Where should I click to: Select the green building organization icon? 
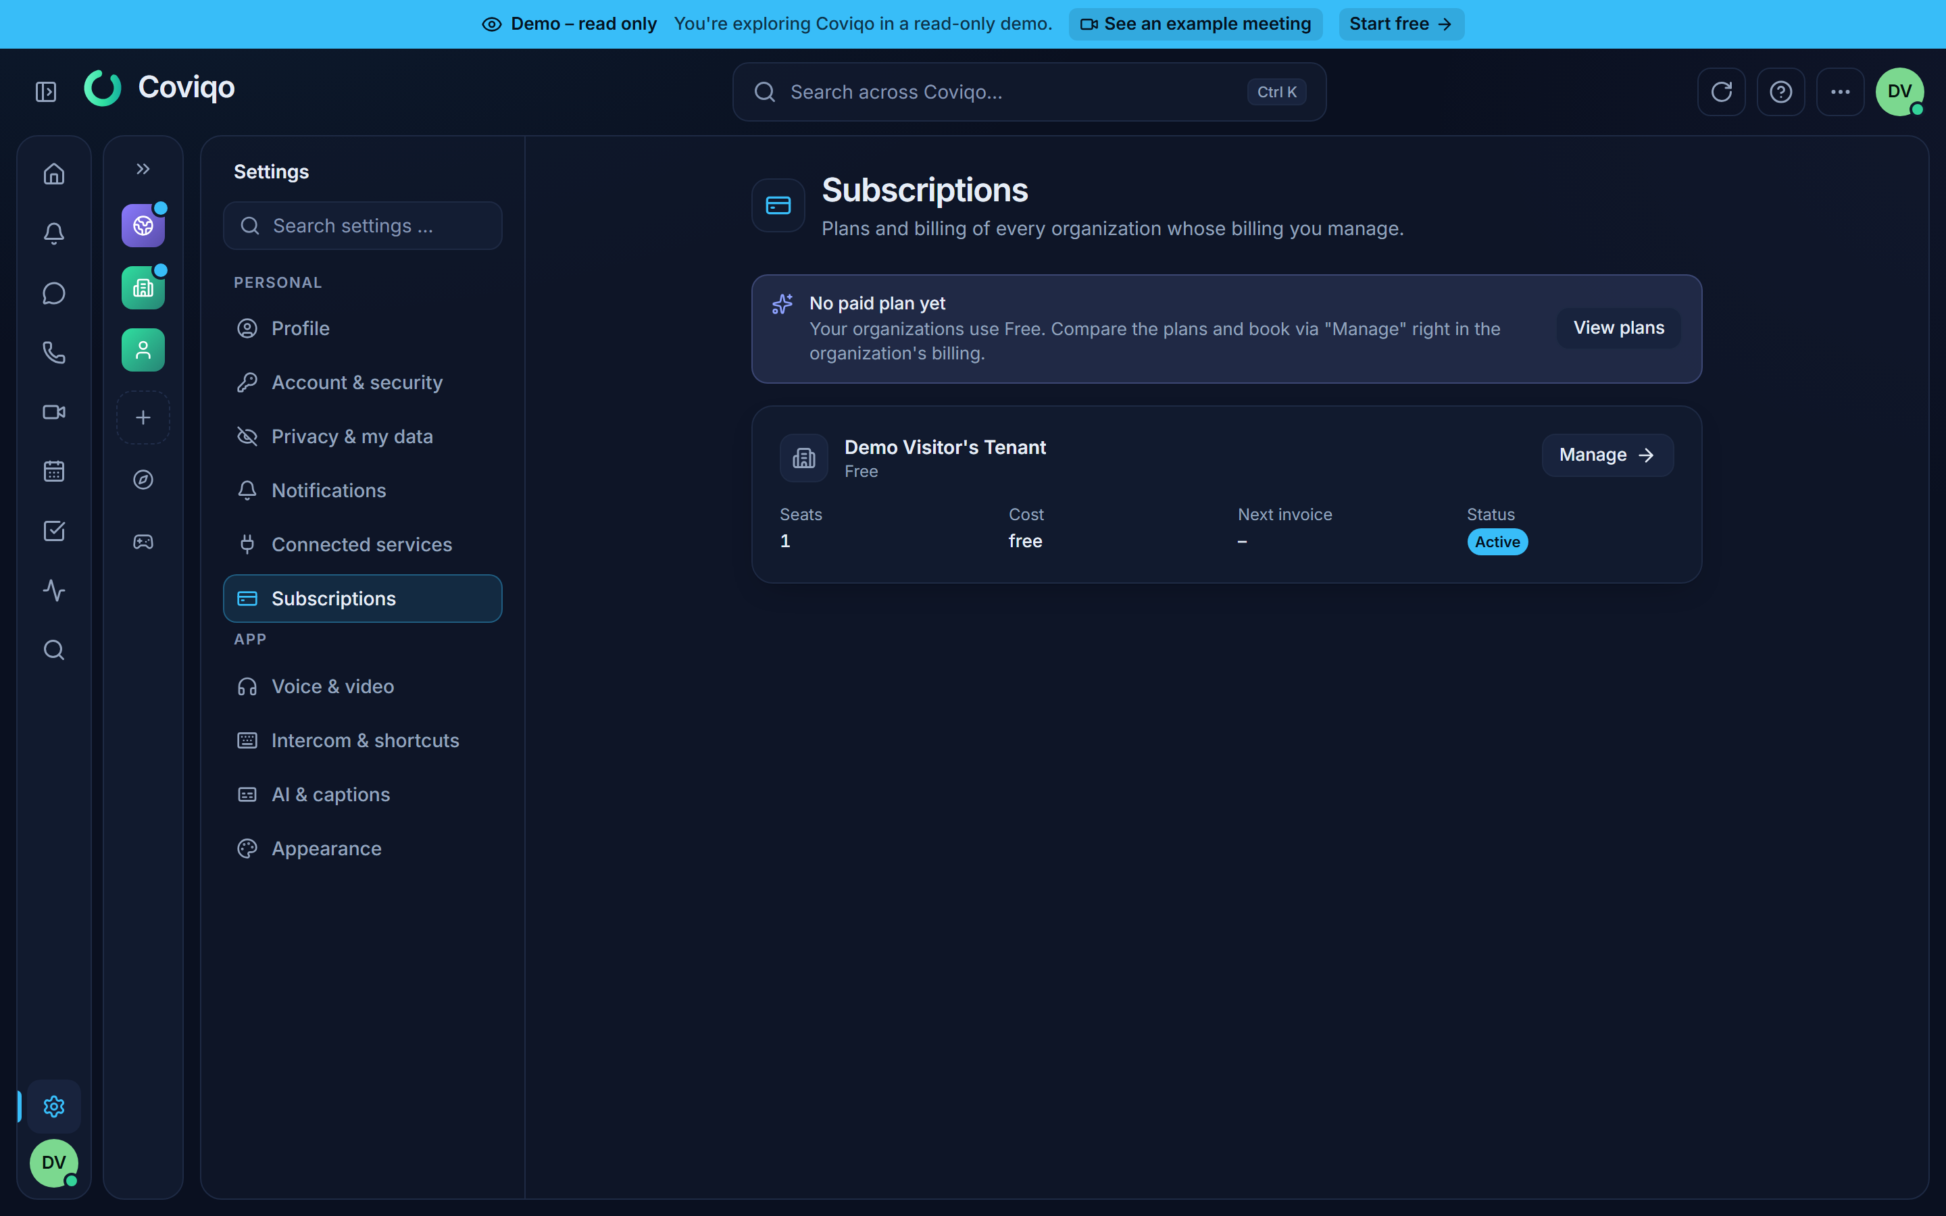tap(143, 288)
